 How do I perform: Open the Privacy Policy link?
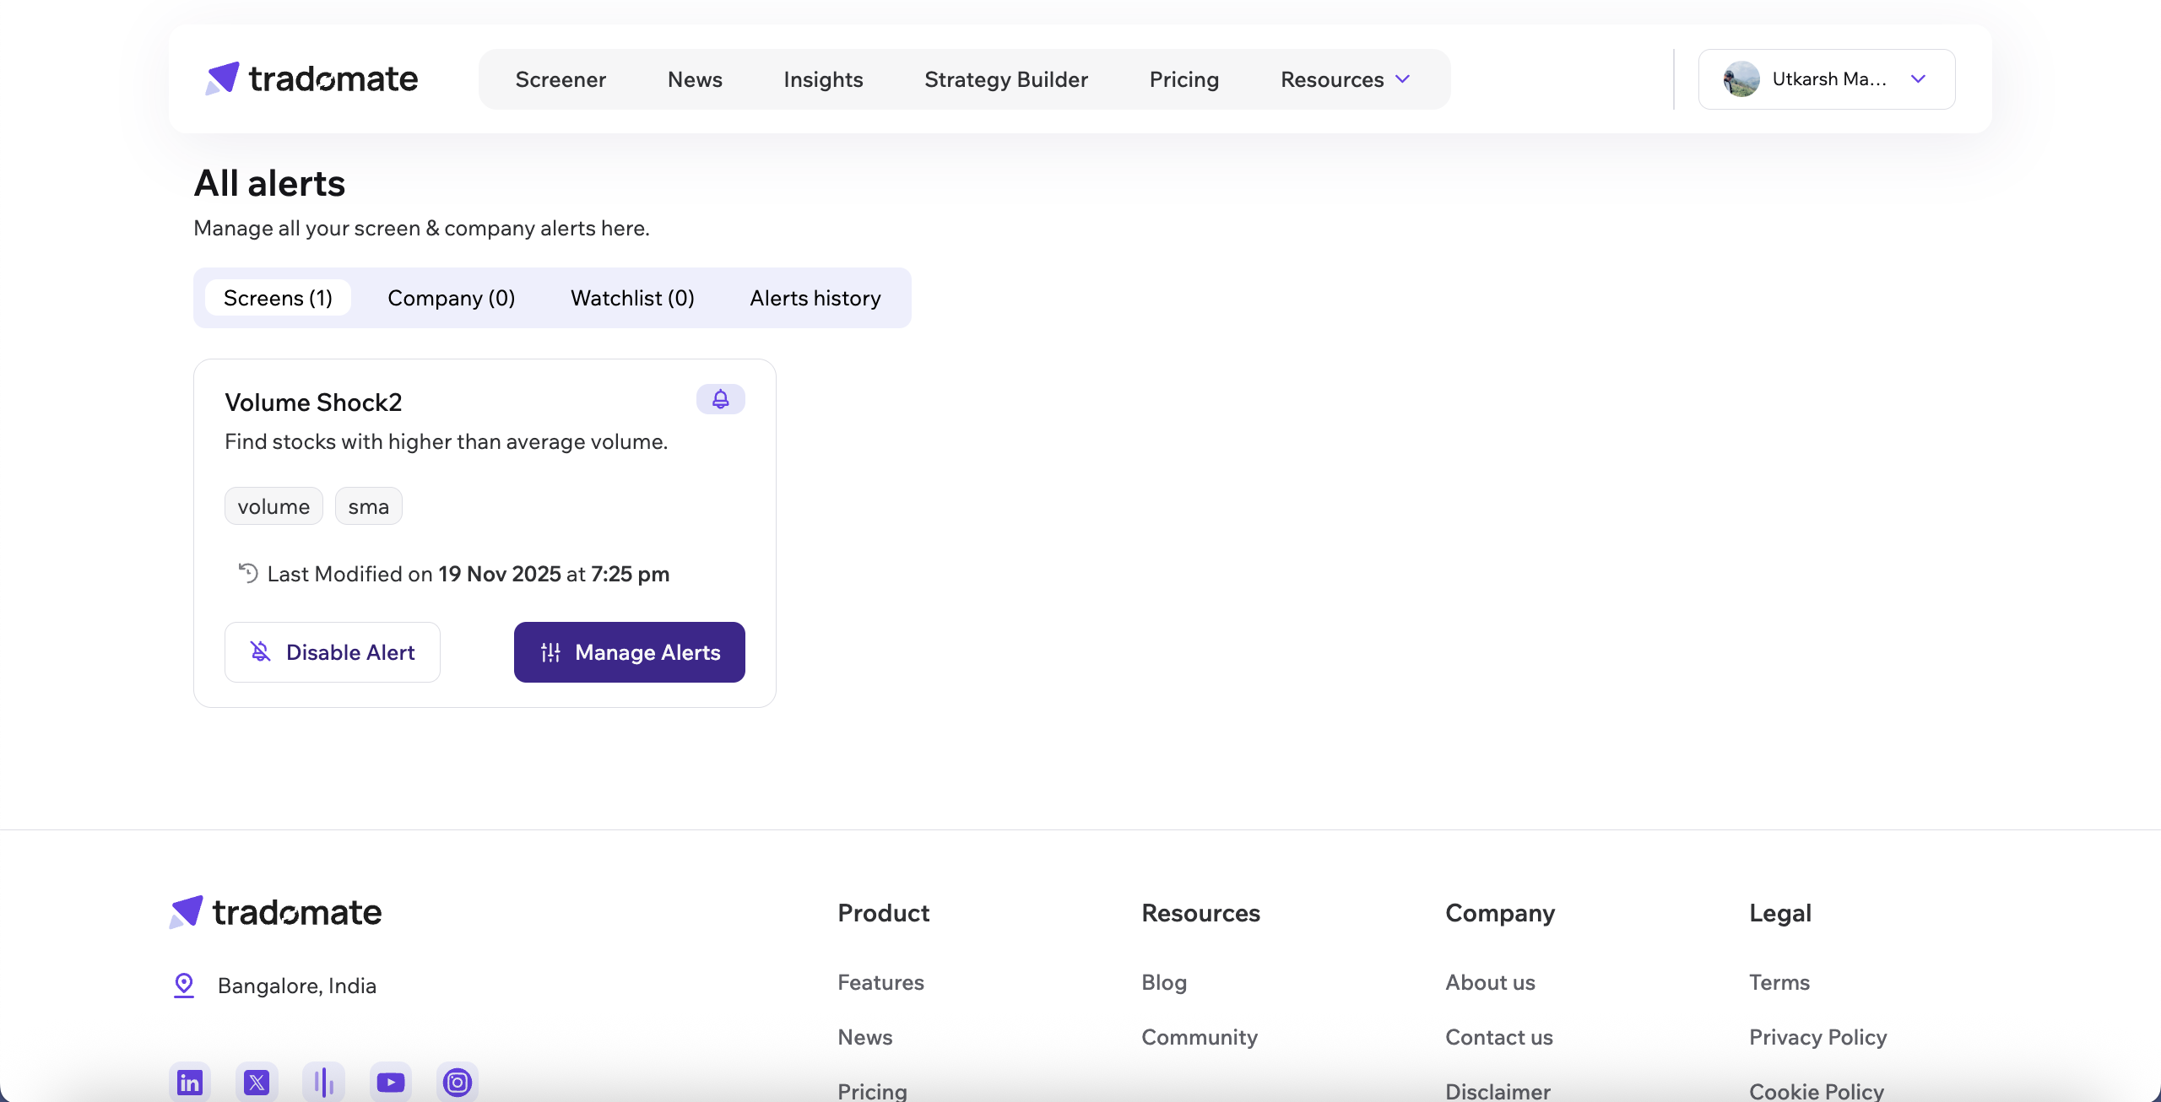(1817, 1037)
